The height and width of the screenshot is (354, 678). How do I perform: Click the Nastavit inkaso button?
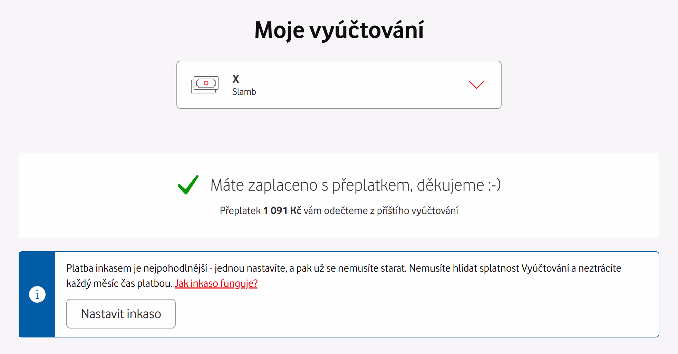(x=121, y=314)
